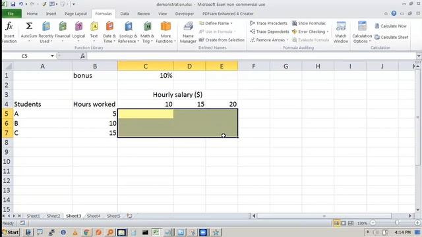Switch to the Data ribbon tab
Image resolution: width=422 pixels, height=237 pixels.
tap(125, 14)
